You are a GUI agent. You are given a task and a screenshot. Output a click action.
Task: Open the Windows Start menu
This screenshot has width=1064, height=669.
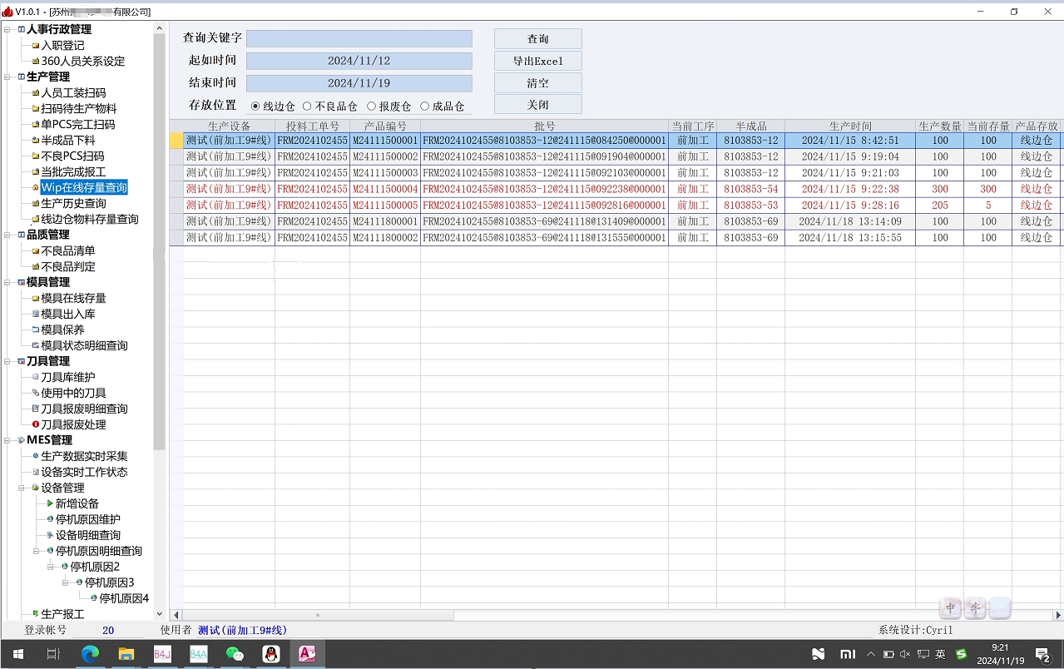coord(17,654)
